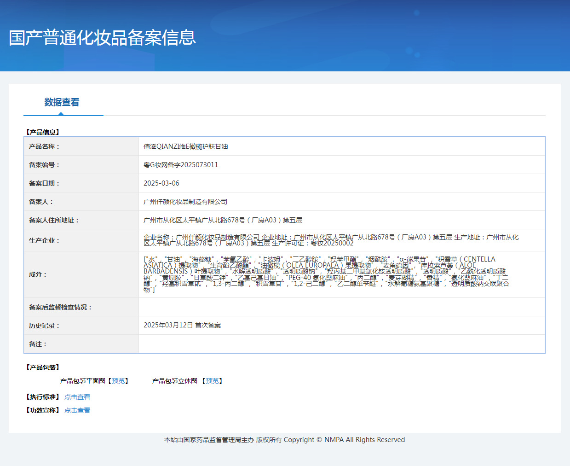Open 功效宣称 点击查看 link
Image resolution: width=570 pixels, height=466 pixels.
[x=77, y=410]
